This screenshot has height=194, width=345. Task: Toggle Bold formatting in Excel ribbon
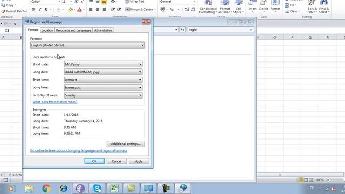pyautogui.click(x=33, y=10)
